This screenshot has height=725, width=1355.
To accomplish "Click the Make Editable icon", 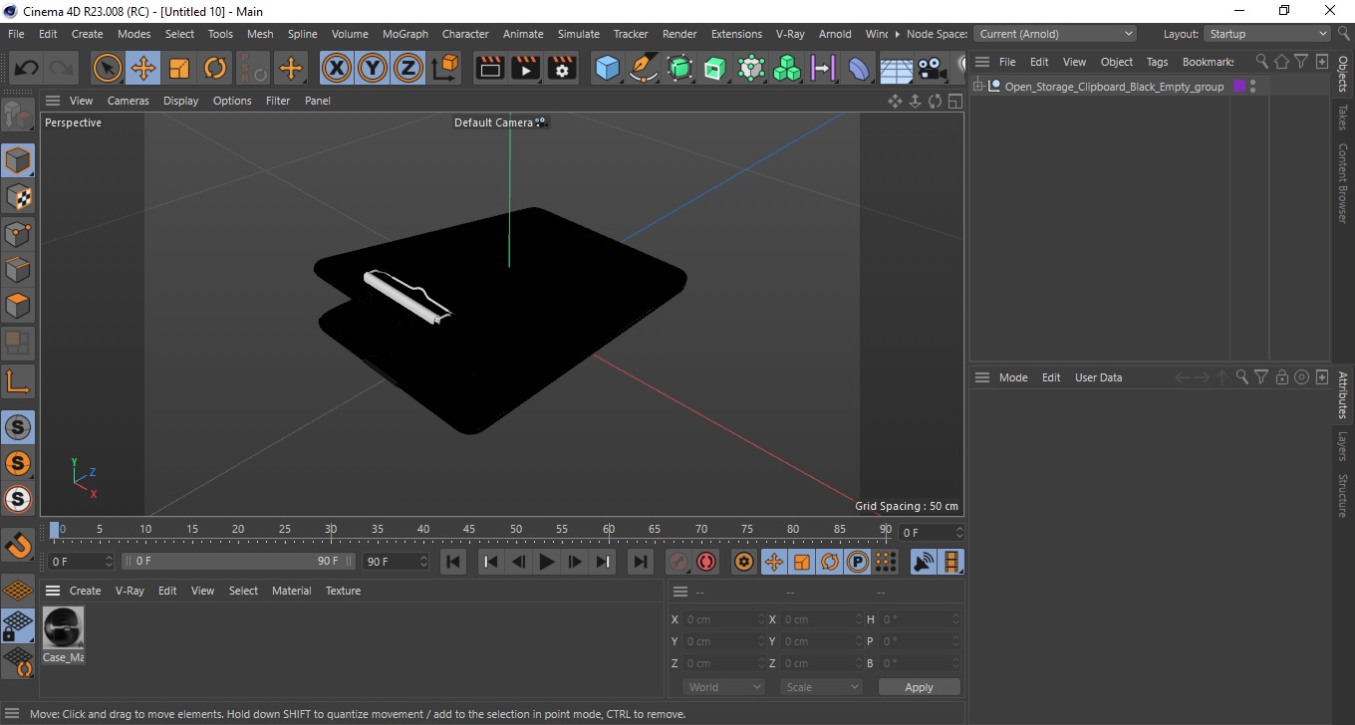I will [x=18, y=116].
